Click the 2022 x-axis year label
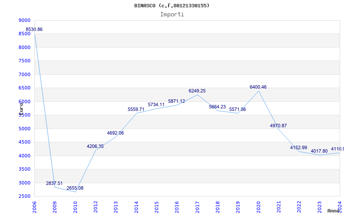Image resolution: width=344 pixels, height=215 pixels. pyautogui.click(x=299, y=207)
